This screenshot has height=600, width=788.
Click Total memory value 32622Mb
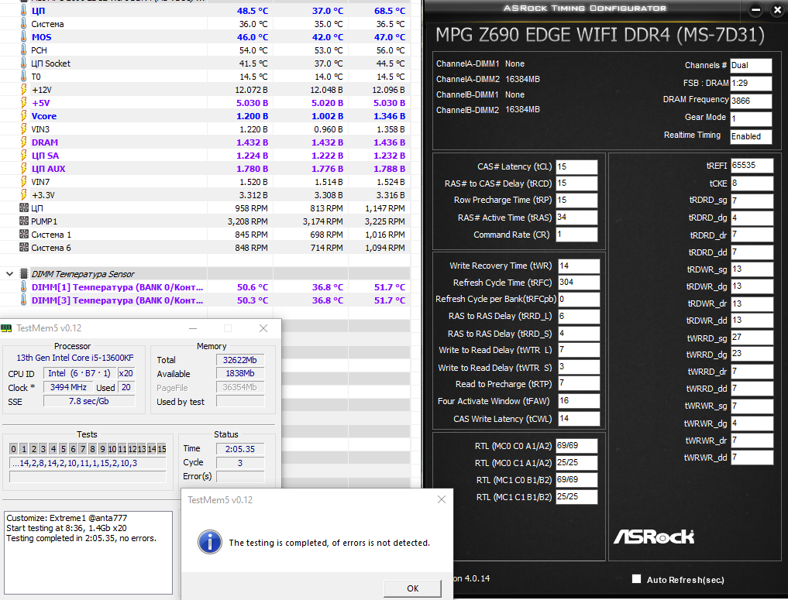[239, 360]
